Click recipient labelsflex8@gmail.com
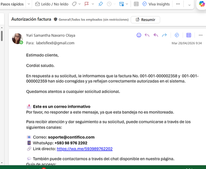The height and width of the screenshot is (169, 206). pyautogui.click(x=55, y=43)
